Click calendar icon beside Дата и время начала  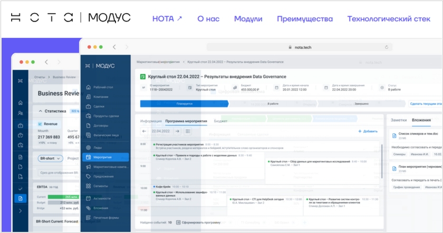tap(276, 88)
